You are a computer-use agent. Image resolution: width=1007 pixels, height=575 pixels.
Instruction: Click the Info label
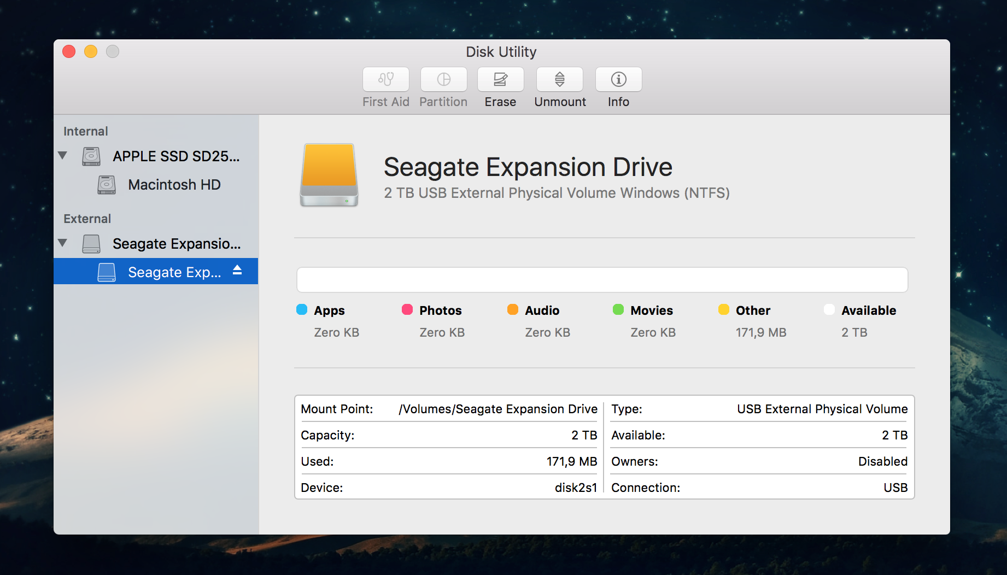pyautogui.click(x=618, y=102)
